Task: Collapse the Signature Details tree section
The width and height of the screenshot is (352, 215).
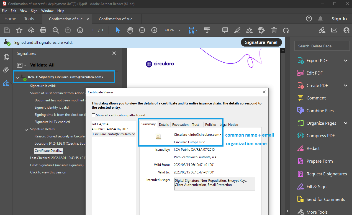Action: click(x=26, y=129)
